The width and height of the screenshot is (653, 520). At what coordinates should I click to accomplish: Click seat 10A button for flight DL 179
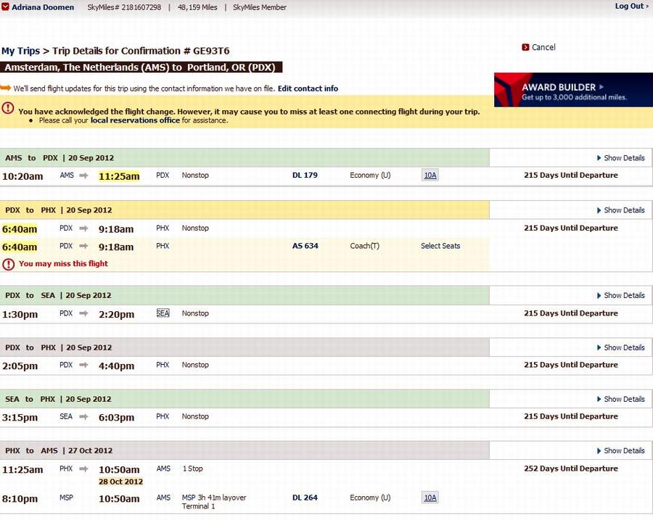click(430, 176)
